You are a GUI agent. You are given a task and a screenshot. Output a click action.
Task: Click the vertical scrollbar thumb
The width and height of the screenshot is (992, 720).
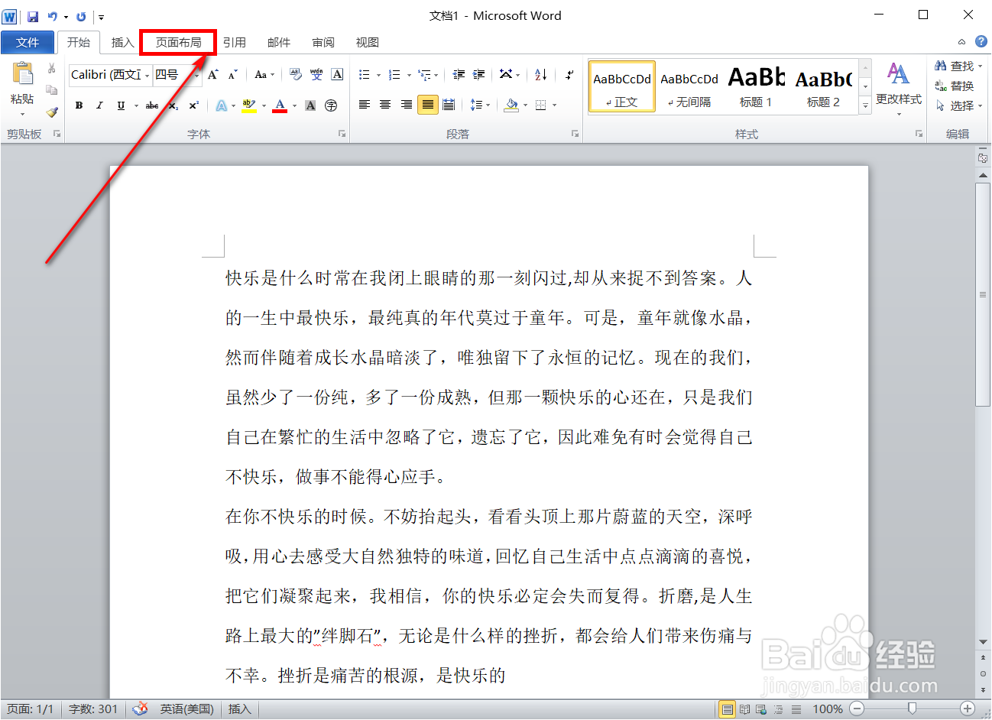pos(983,296)
